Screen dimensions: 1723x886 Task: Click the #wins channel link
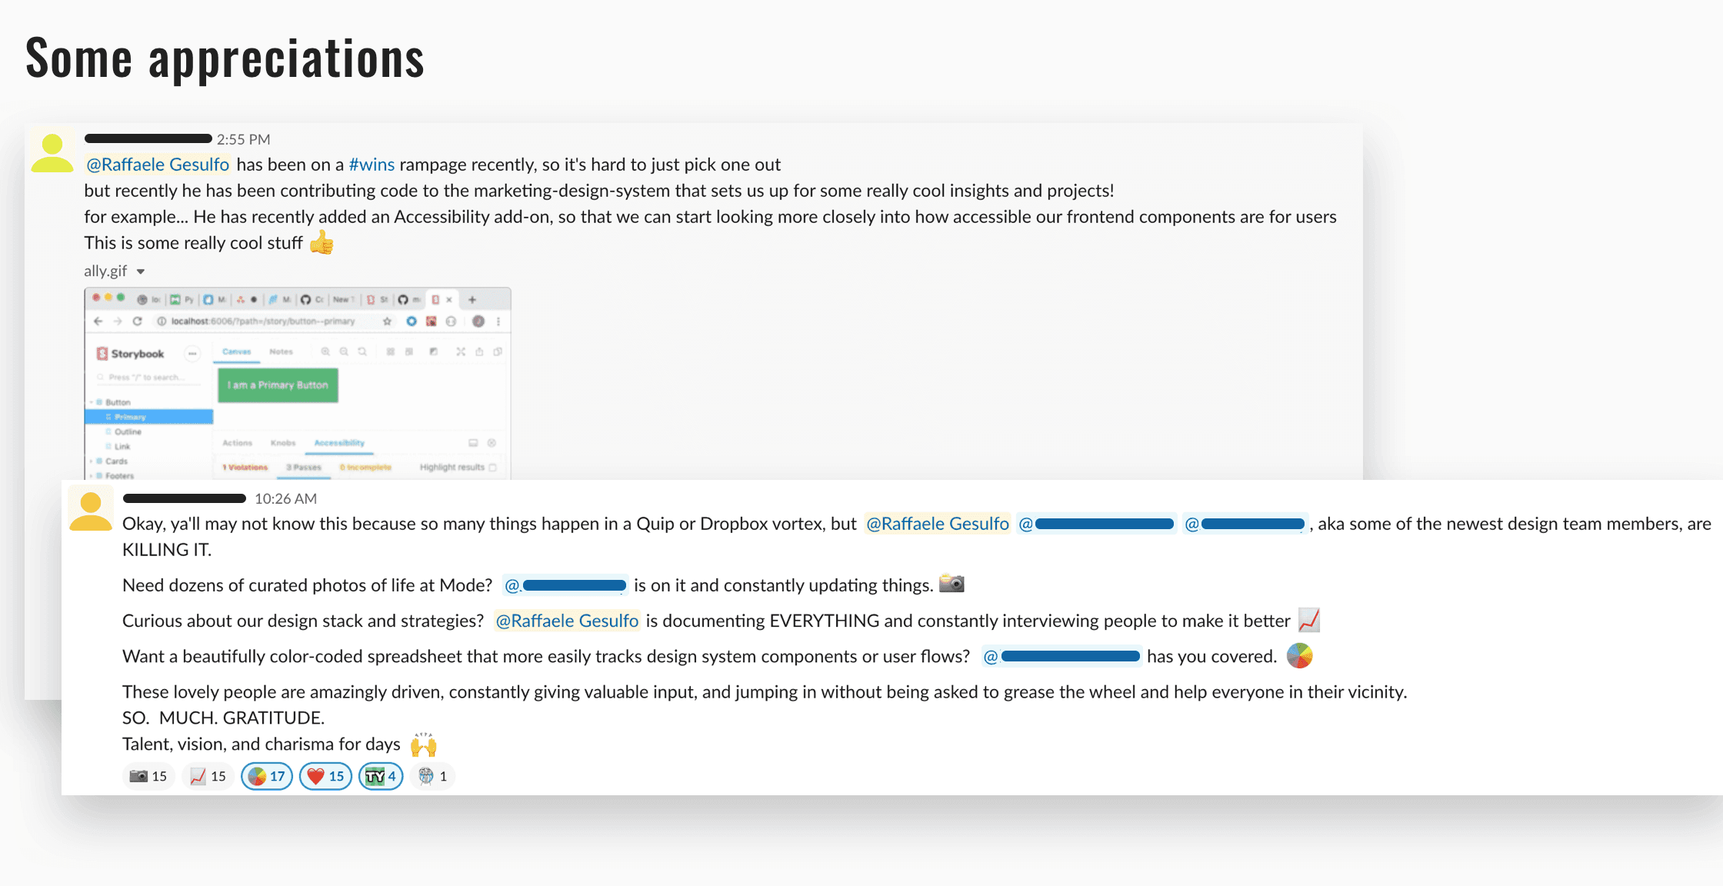372,165
